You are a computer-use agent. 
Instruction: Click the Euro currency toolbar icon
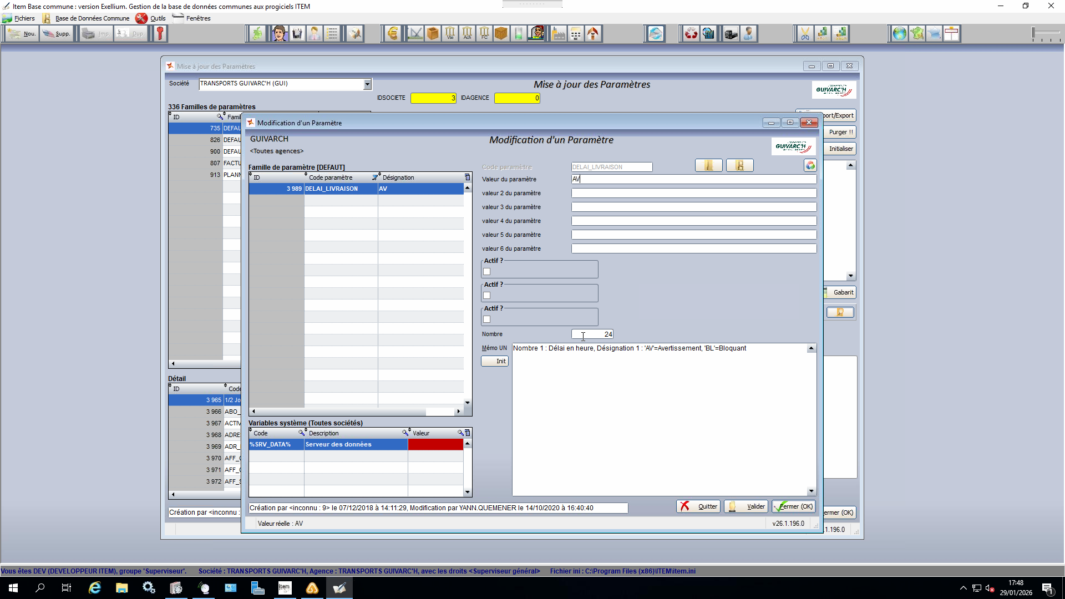393,34
